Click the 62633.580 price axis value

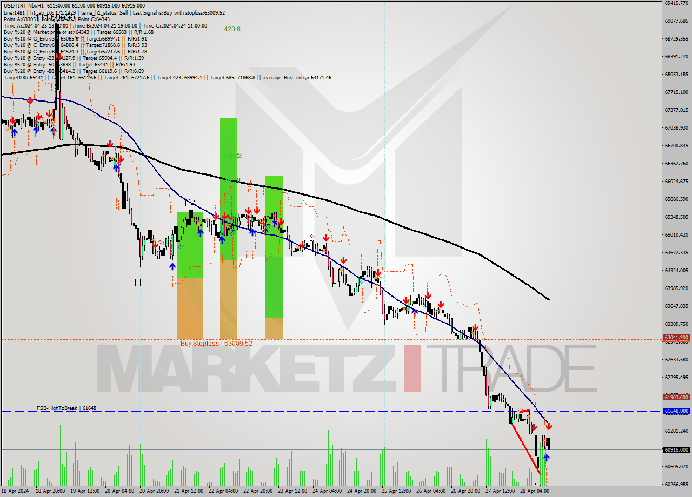pos(676,359)
